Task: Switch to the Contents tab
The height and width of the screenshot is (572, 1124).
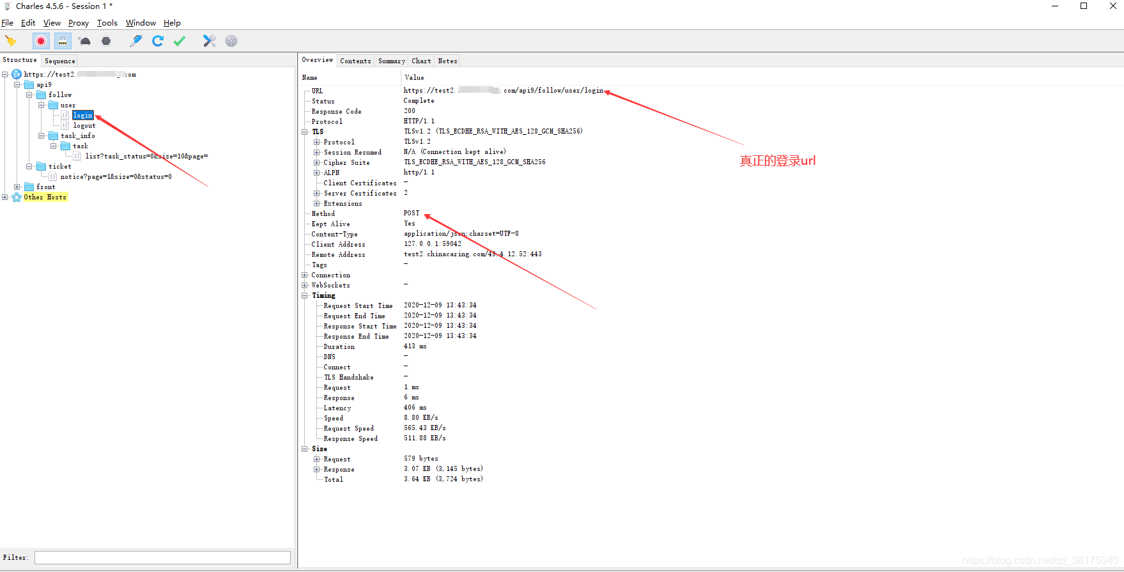Action: pos(355,61)
